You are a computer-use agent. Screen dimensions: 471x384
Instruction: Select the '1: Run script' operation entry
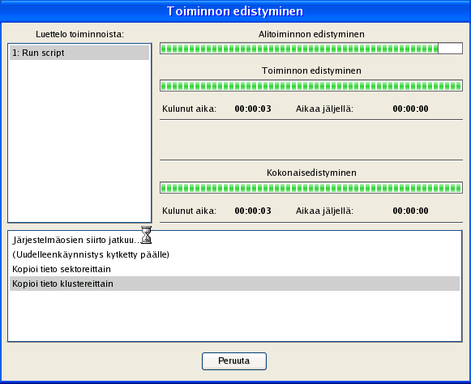[79, 53]
